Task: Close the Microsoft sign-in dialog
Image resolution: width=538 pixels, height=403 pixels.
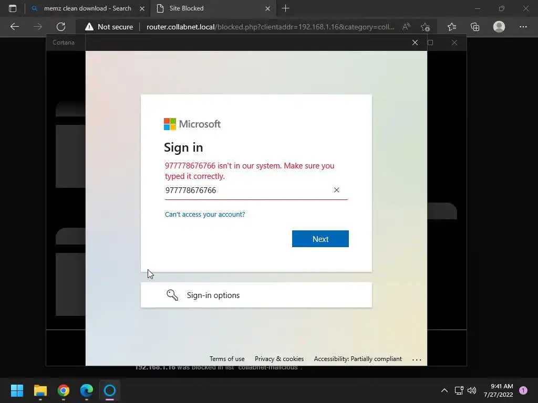Action: (415, 43)
